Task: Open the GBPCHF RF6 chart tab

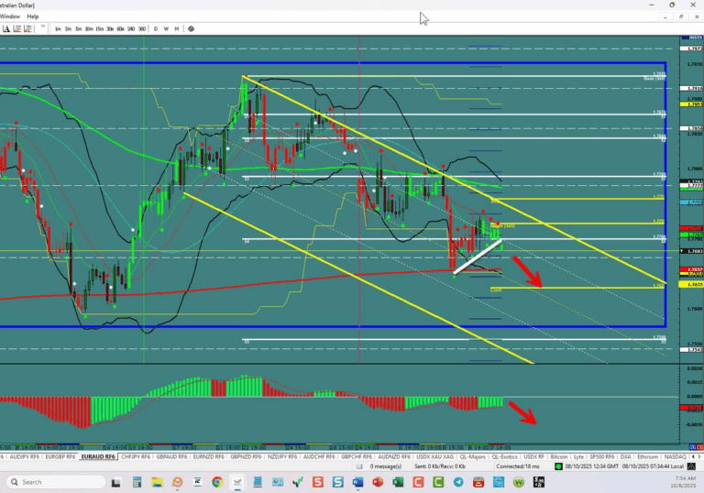Action: coord(357,456)
